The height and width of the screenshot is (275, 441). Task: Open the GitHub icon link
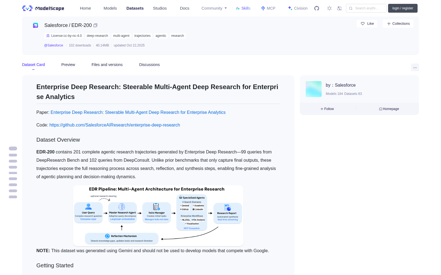click(x=317, y=8)
